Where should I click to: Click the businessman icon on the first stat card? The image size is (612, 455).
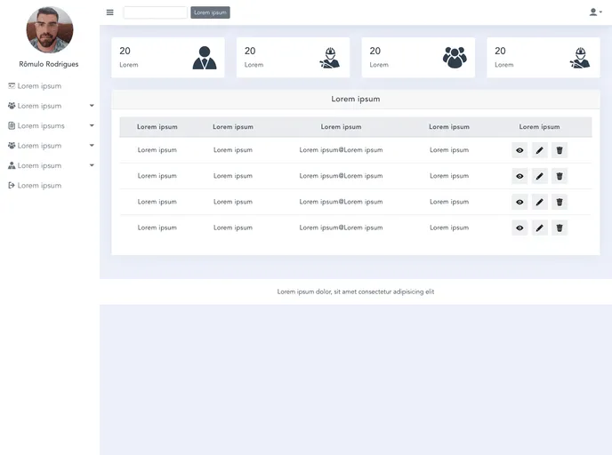click(x=204, y=58)
